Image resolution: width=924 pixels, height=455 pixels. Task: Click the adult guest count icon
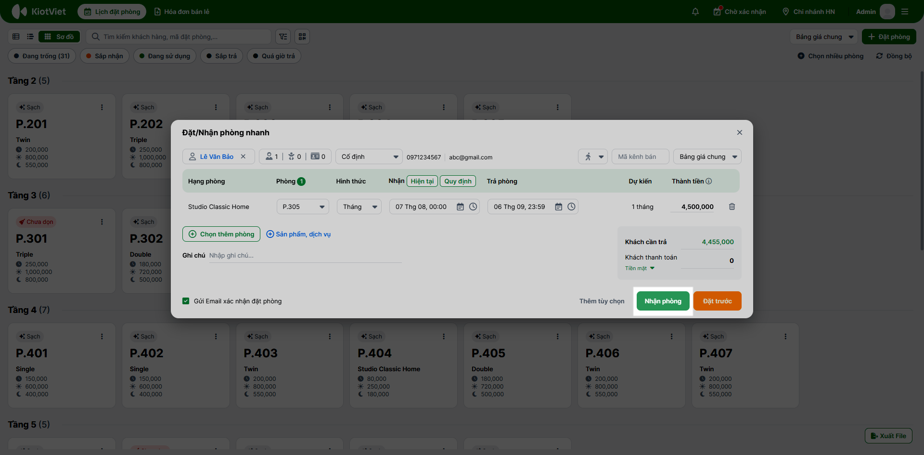pyautogui.click(x=269, y=156)
